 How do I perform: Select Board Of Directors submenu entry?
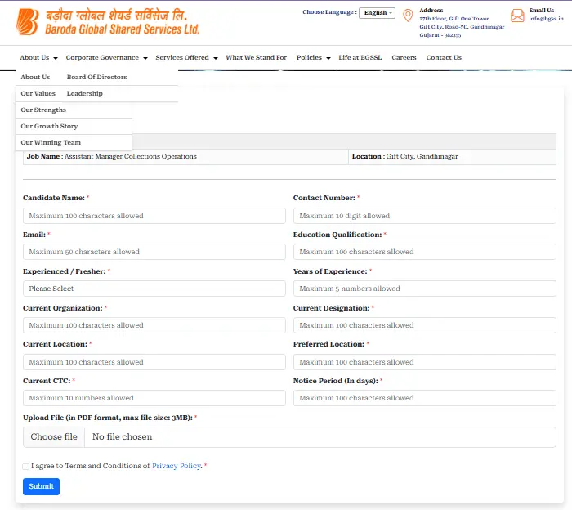coord(96,78)
